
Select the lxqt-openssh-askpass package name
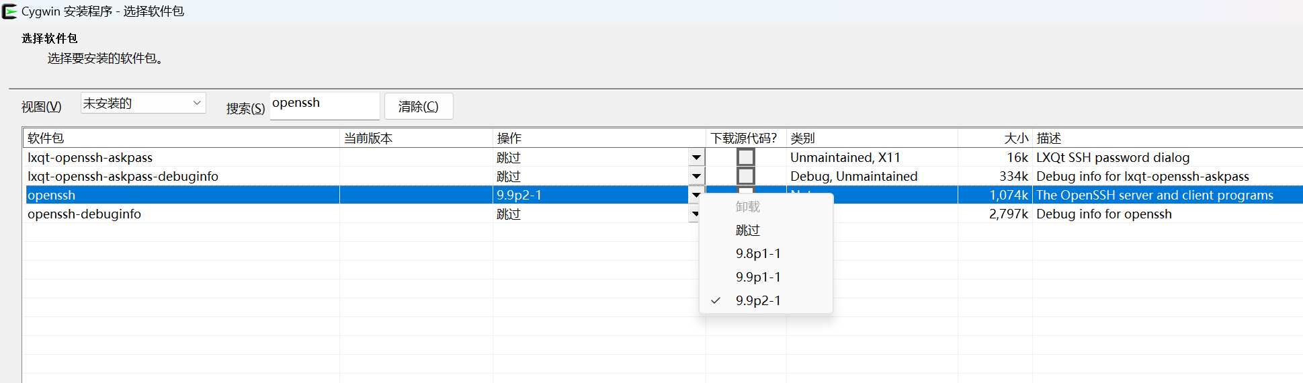point(90,158)
